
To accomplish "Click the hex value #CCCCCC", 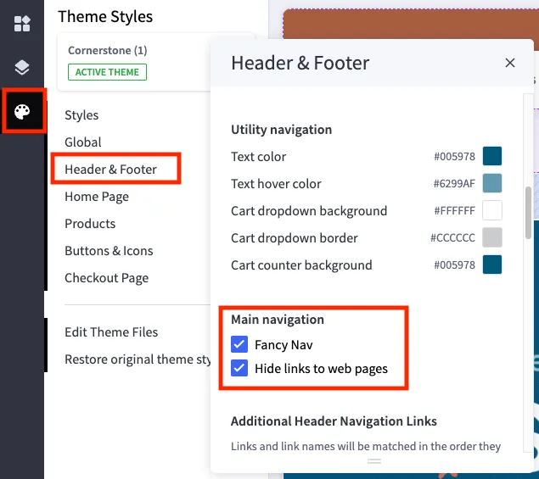I will click(452, 237).
